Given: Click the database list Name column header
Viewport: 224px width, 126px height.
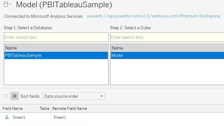Looking at the screenshot, I should point(56,48).
